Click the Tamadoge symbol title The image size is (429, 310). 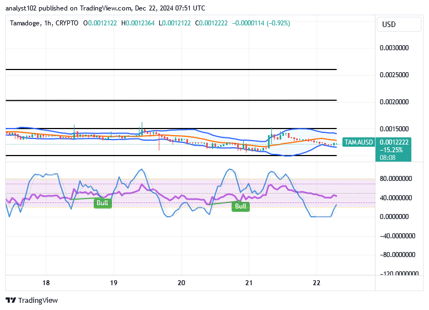point(25,23)
